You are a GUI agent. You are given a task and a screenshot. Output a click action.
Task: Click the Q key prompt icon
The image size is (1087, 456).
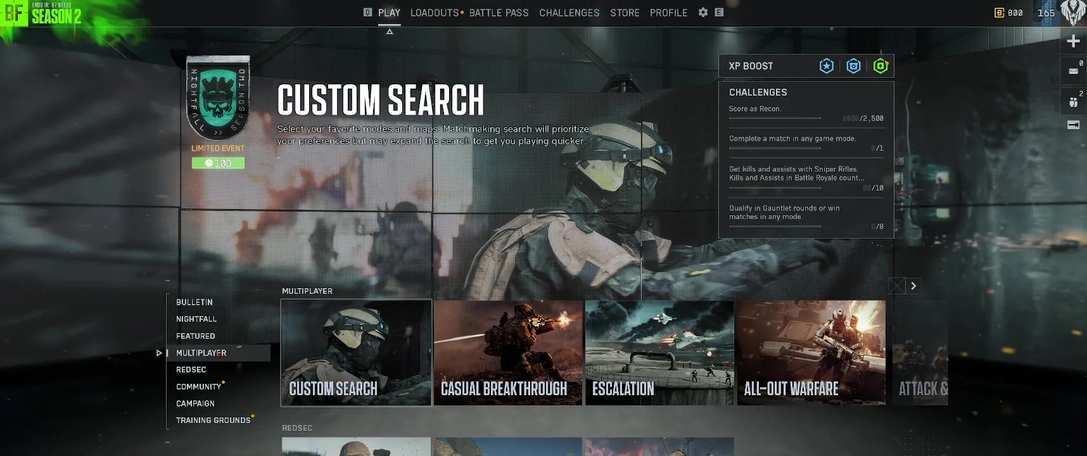(367, 12)
